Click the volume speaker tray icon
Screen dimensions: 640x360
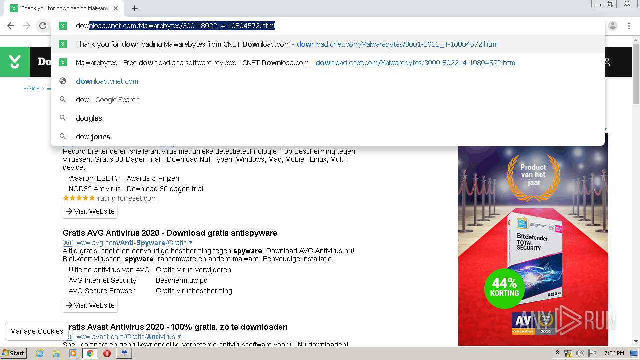tap(580, 353)
